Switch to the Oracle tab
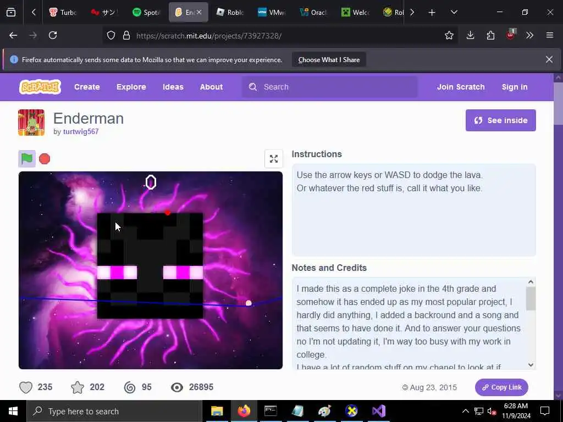Screen dimensions: 563x422 [x=313, y=13]
